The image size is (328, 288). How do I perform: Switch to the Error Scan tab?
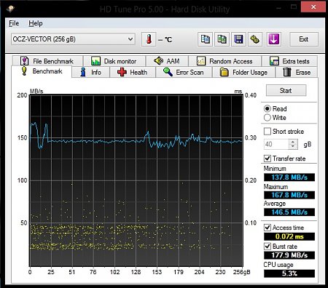(x=184, y=72)
